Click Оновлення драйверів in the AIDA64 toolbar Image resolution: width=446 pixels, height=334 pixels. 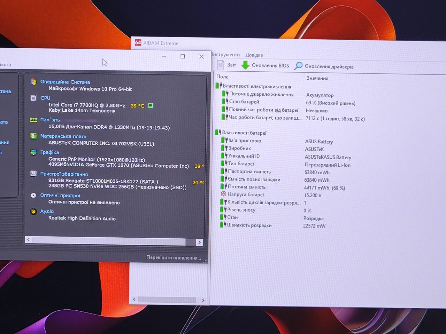pyautogui.click(x=324, y=66)
